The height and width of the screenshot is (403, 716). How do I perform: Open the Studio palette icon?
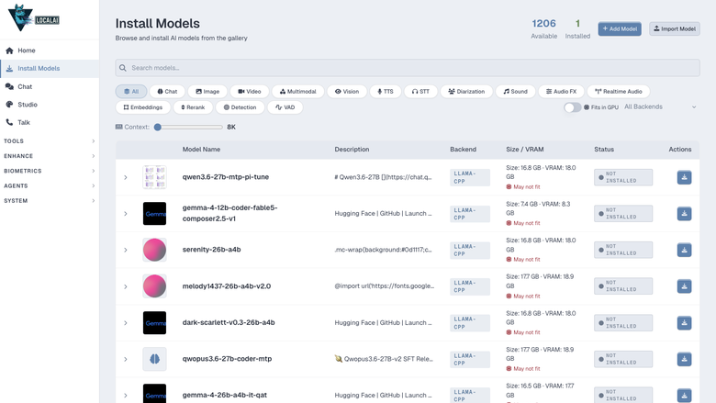9,105
